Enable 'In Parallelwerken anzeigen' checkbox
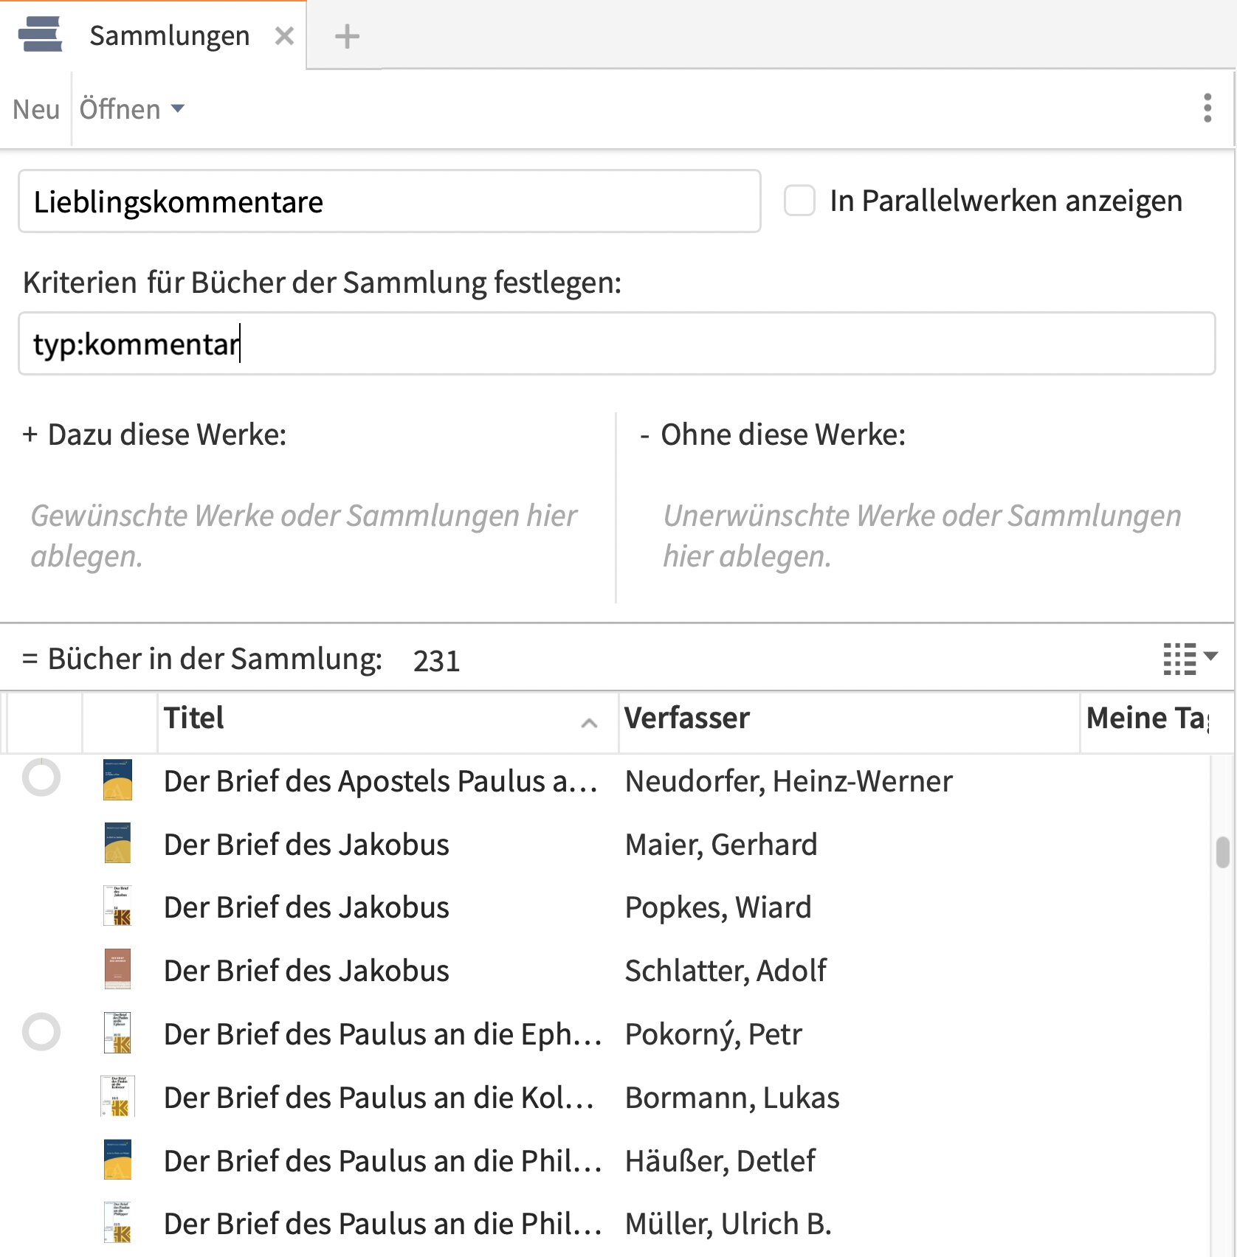1237x1257 pixels. point(799,201)
